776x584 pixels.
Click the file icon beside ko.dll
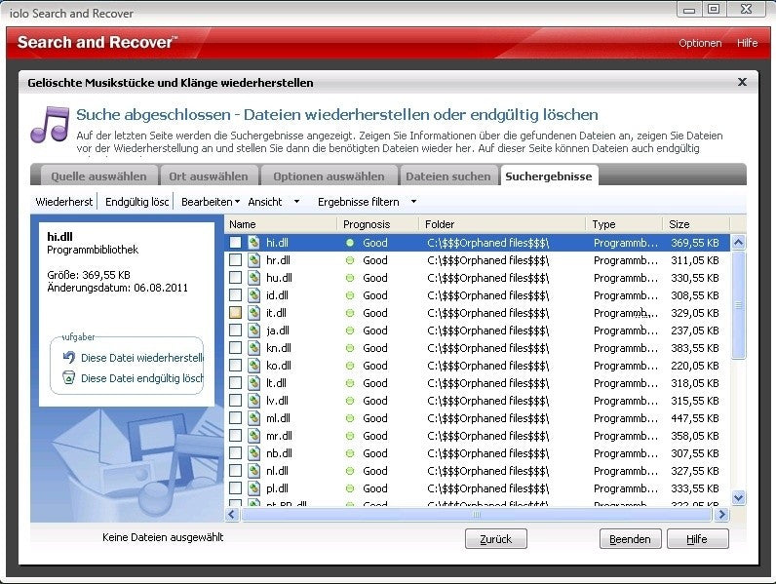tap(253, 366)
